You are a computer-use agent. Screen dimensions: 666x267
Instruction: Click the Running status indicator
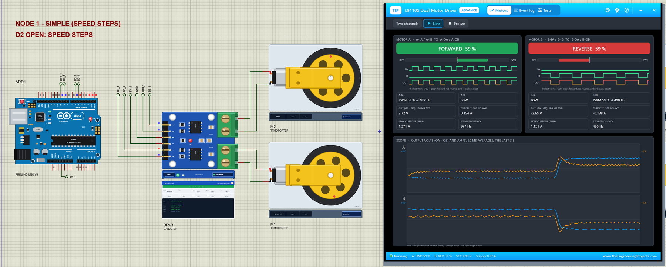tap(398, 256)
